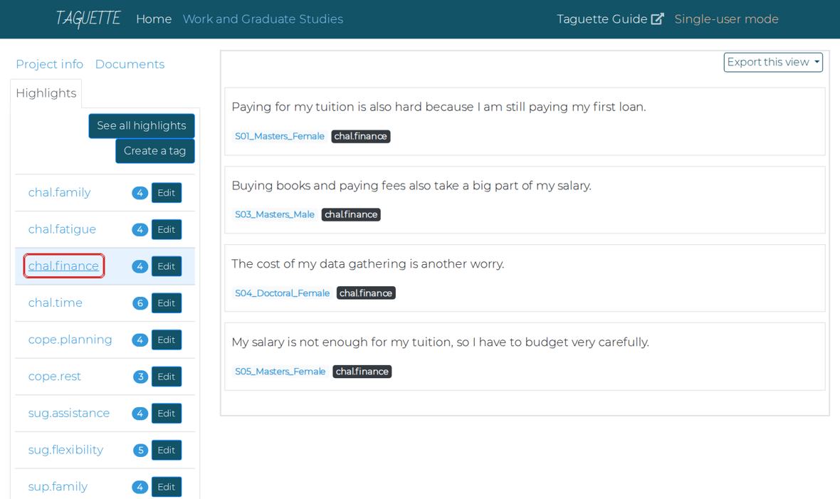Open document S03_Masters_Male
The height and width of the screenshot is (499, 840).
275,214
